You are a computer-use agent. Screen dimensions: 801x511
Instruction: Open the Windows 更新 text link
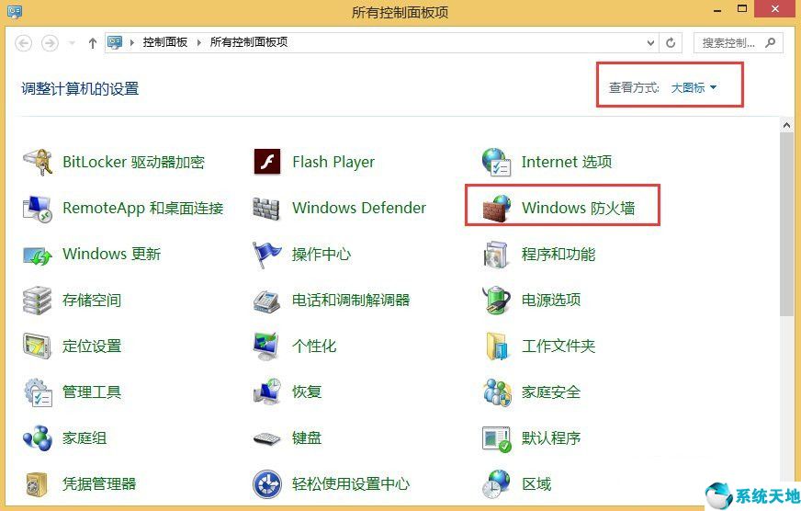click(111, 254)
